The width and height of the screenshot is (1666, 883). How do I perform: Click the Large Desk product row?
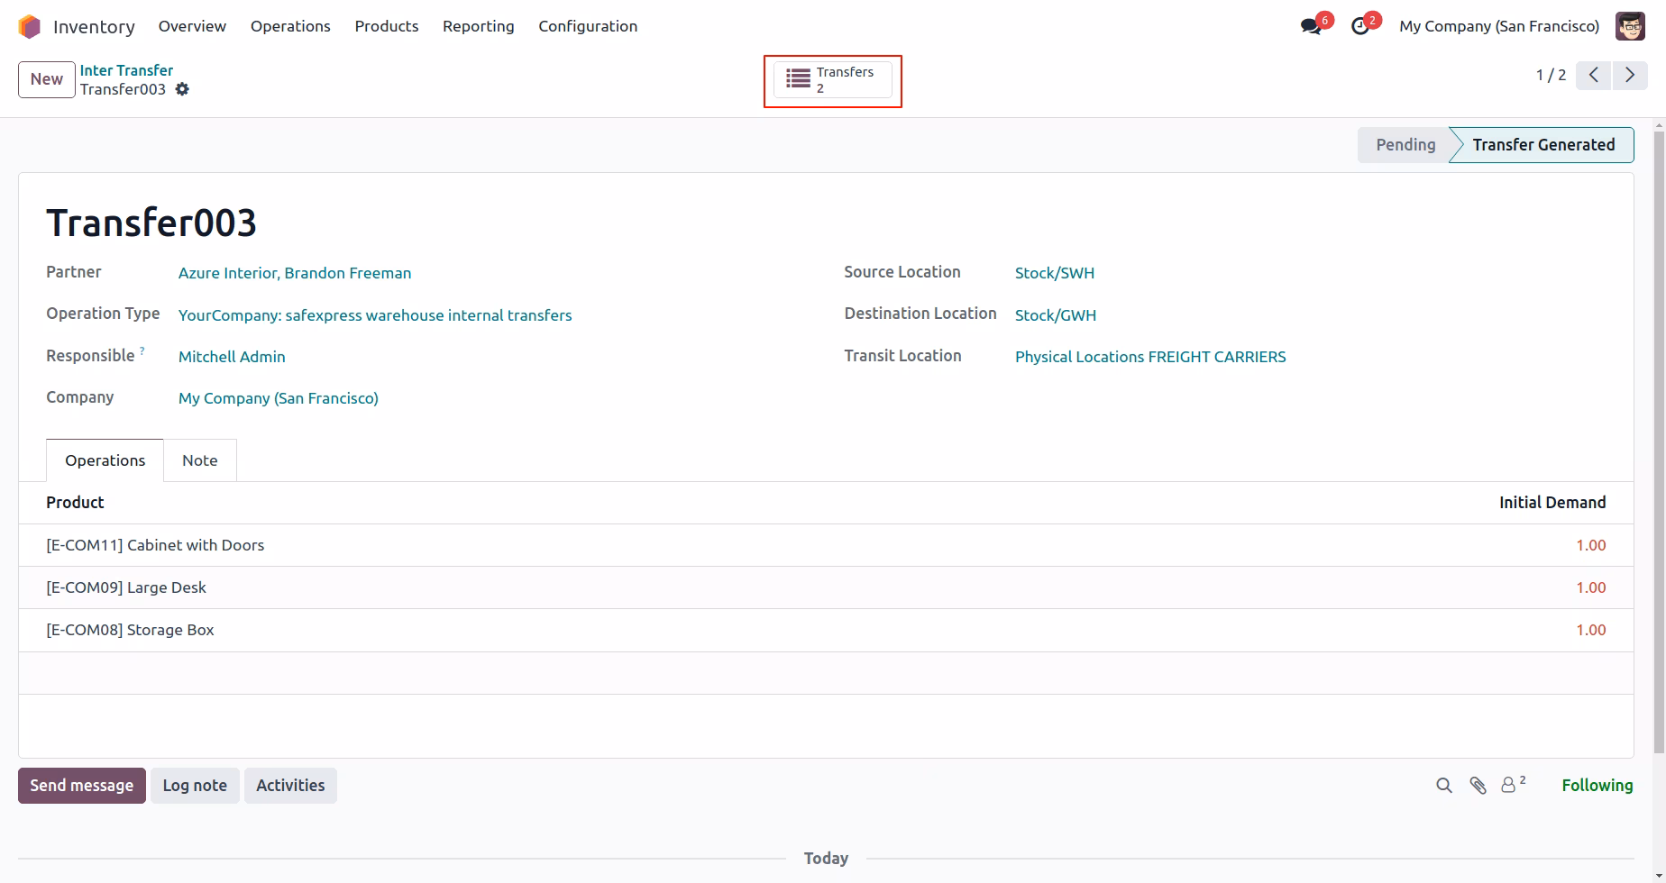[826, 587]
